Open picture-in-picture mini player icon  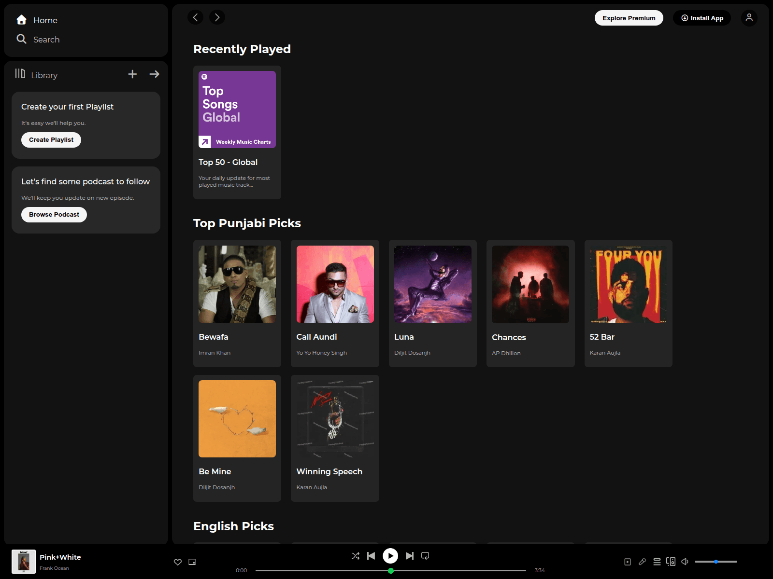pos(192,562)
